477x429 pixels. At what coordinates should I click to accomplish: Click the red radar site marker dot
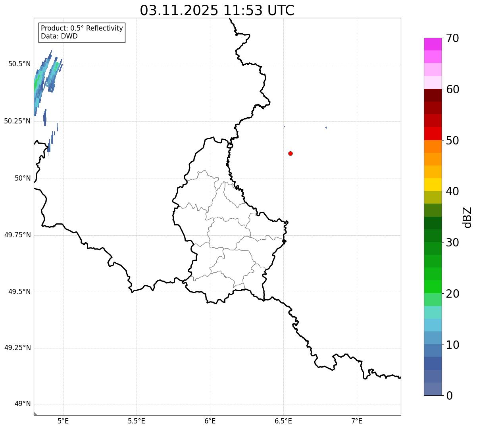[x=290, y=153]
